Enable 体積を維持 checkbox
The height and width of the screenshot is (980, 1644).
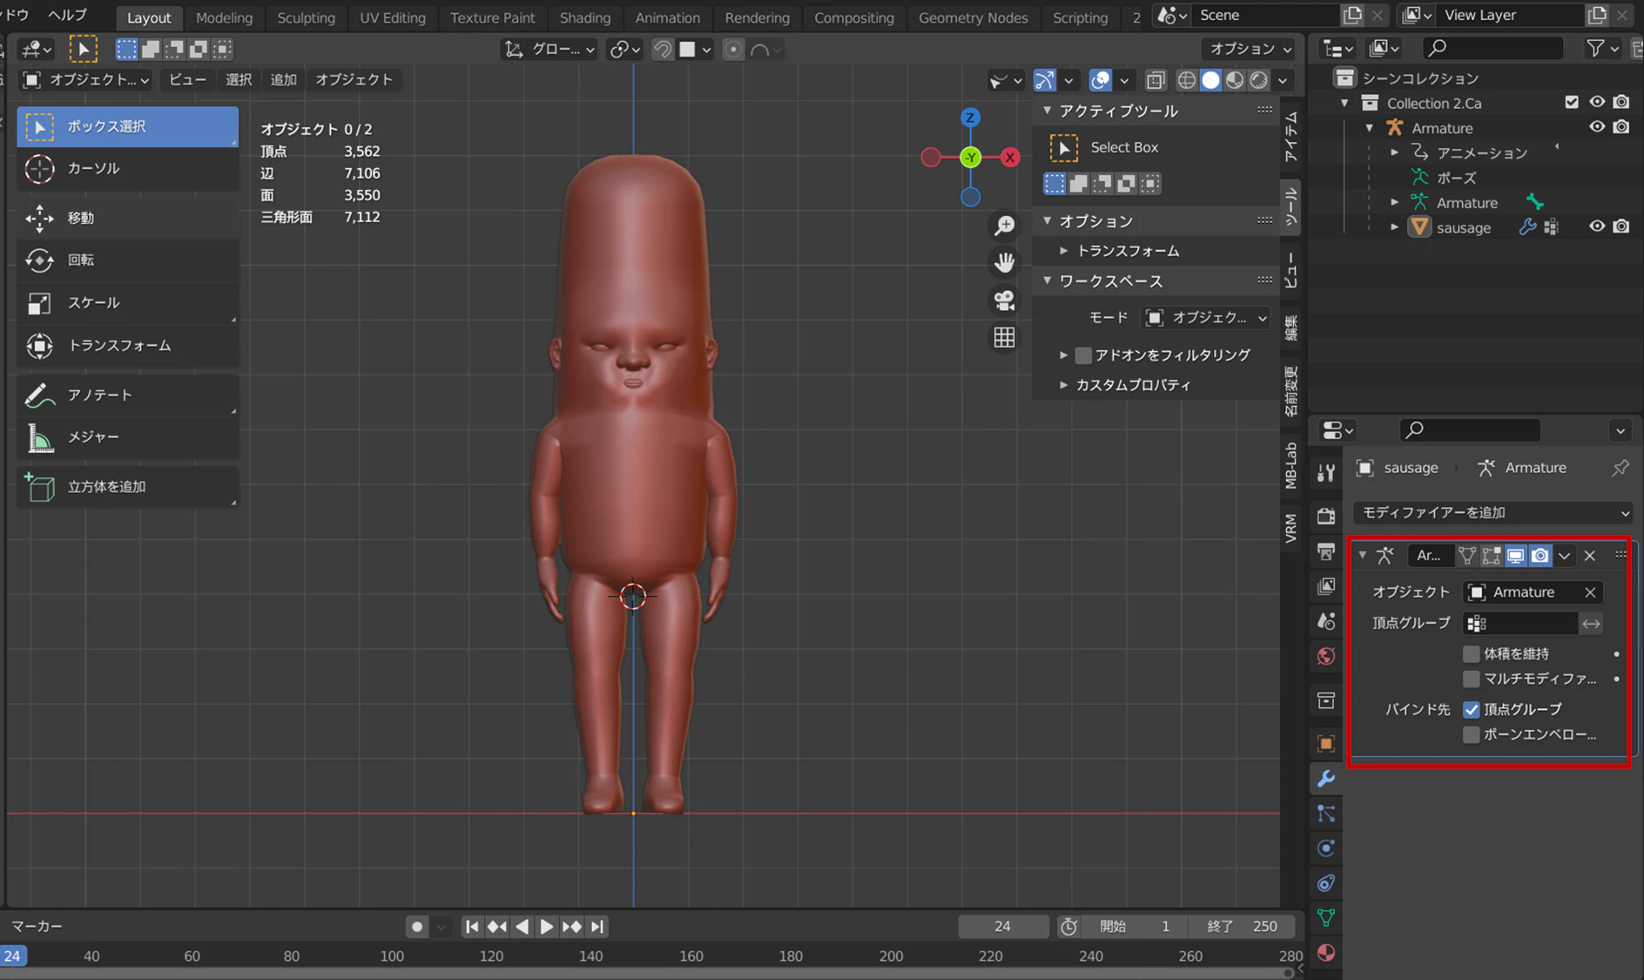point(1471,653)
